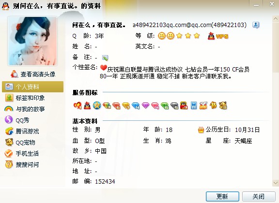Open the QQ秀 sidebar item
The image size is (279, 203).
coord(17,120)
